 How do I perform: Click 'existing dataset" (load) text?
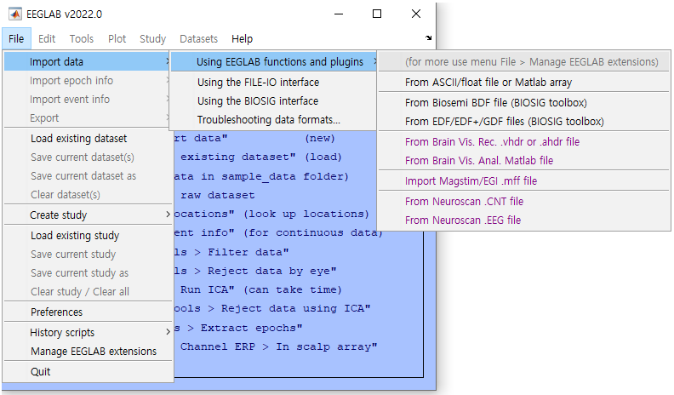click(x=261, y=157)
